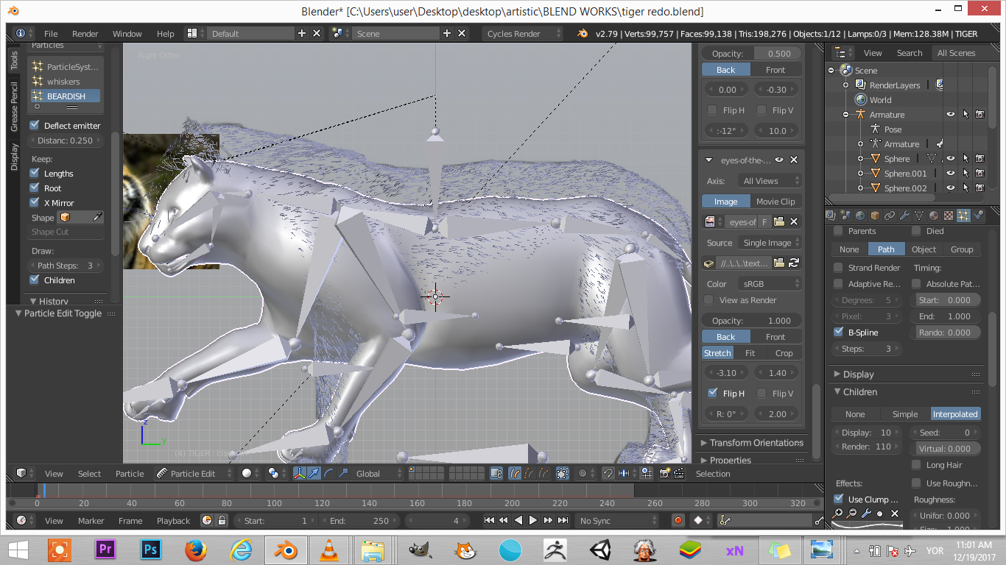Reload the background image with refresh icon

point(794,263)
